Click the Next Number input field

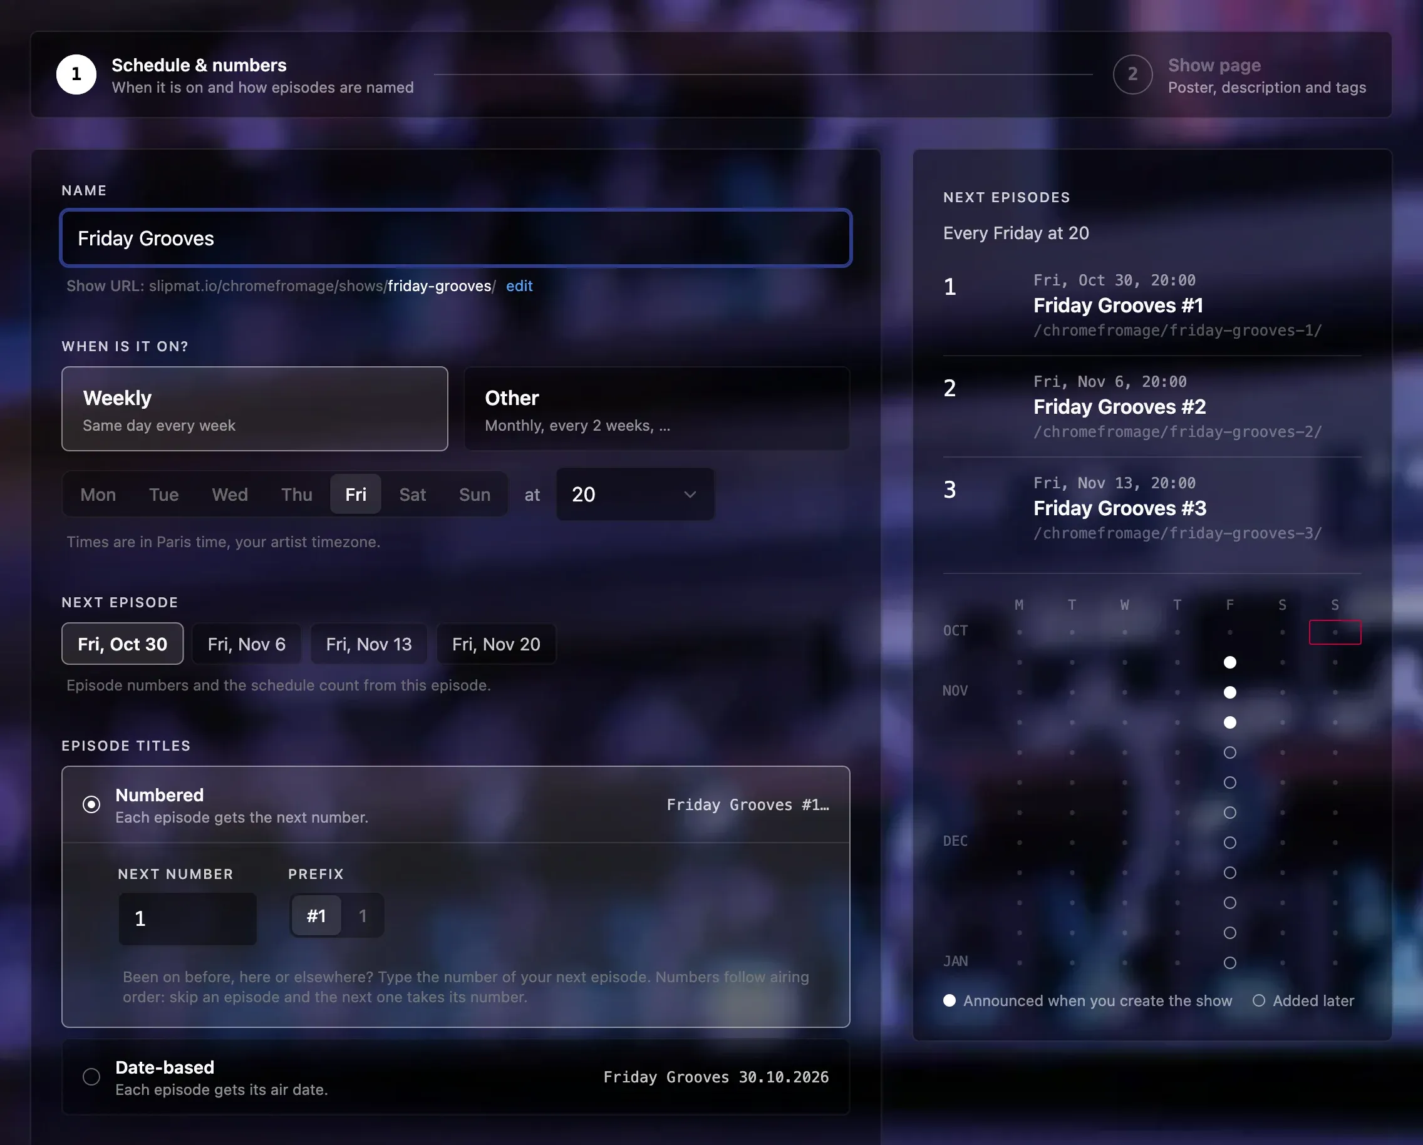pyautogui.click(x=187, y=918)
